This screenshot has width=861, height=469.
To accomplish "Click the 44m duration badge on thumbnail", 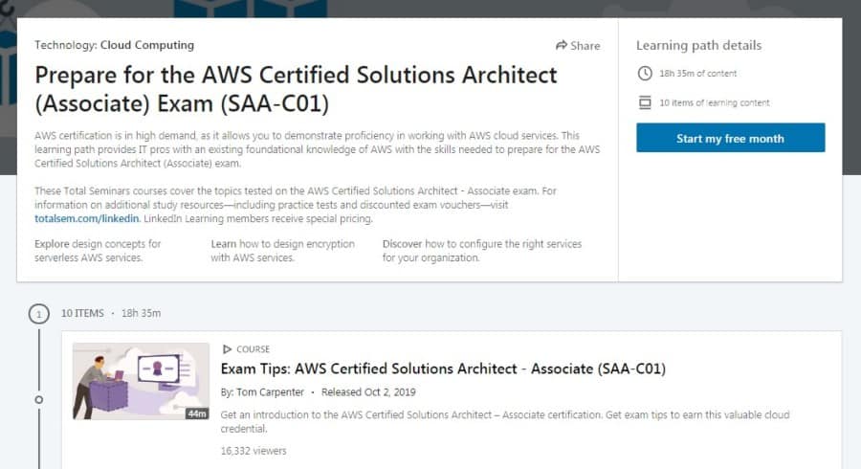I will 197,413.
